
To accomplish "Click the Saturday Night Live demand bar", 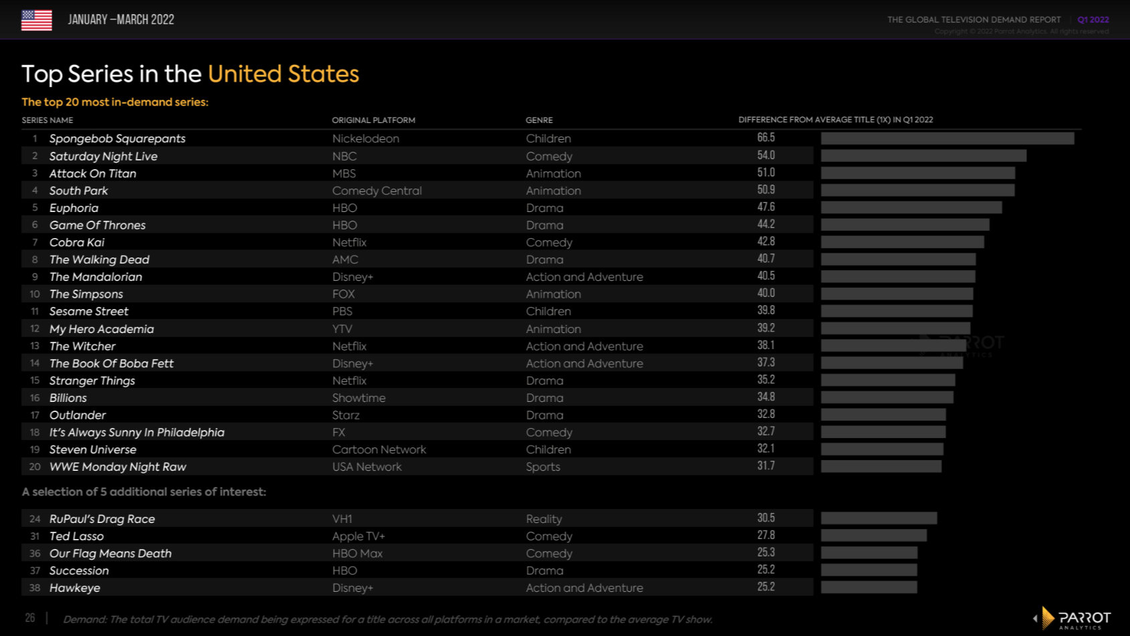I will tap(923, 156).
